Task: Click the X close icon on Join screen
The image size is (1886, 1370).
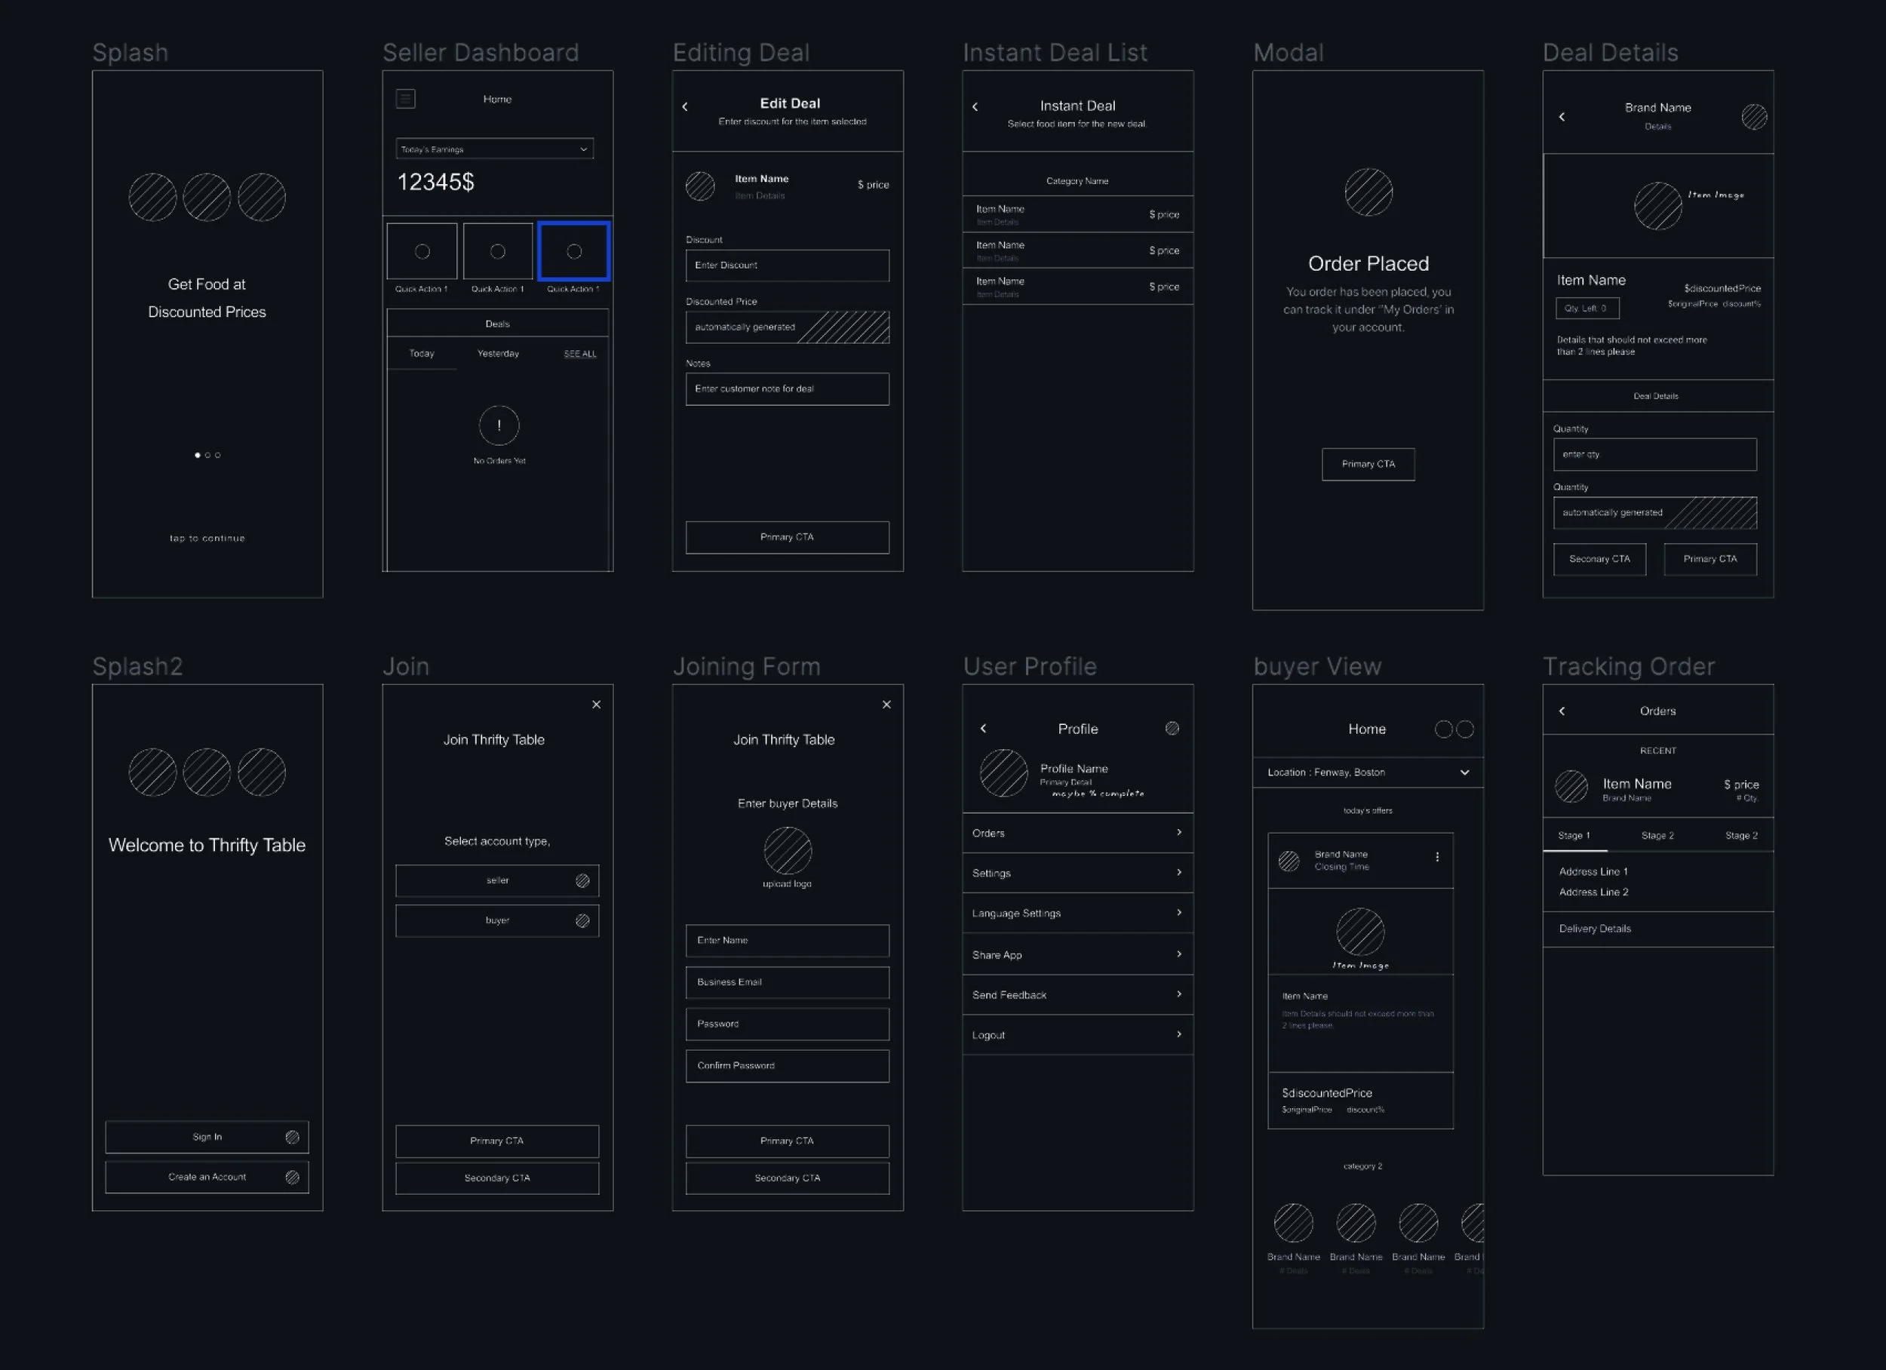Action: point(596,705)
